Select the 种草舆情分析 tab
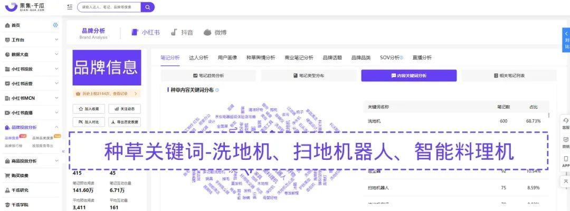The width and height of the screenshot is (570, 211). (x=261, y=57)
